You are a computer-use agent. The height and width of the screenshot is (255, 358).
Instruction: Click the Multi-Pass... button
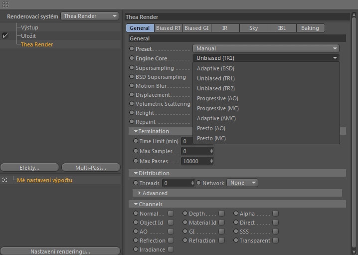tap(91, 168)
